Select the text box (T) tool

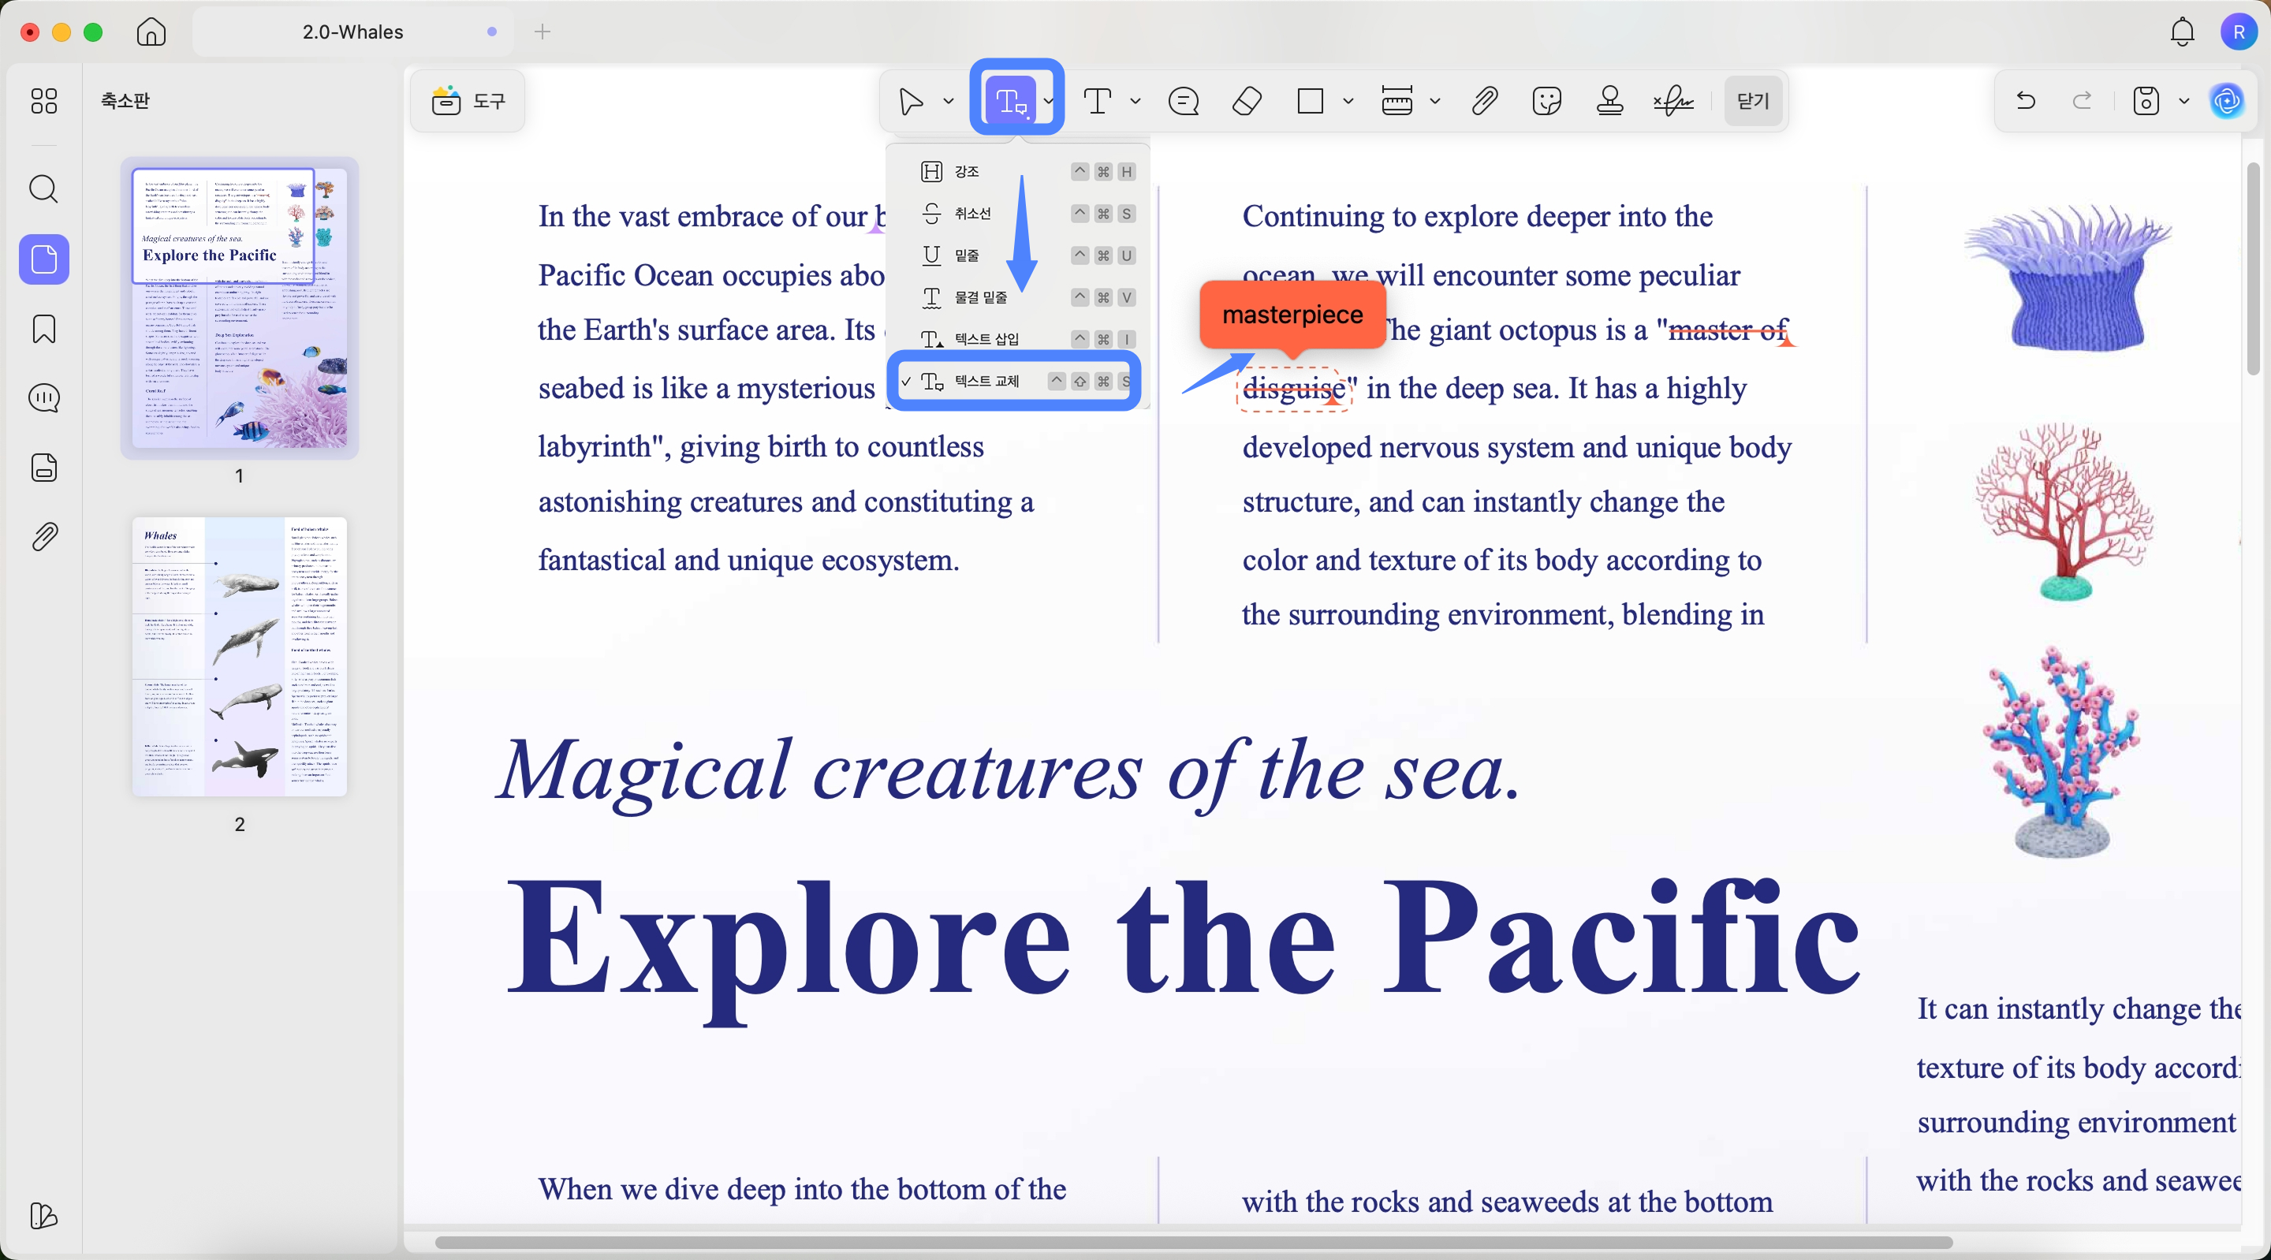coord(1098,102)
